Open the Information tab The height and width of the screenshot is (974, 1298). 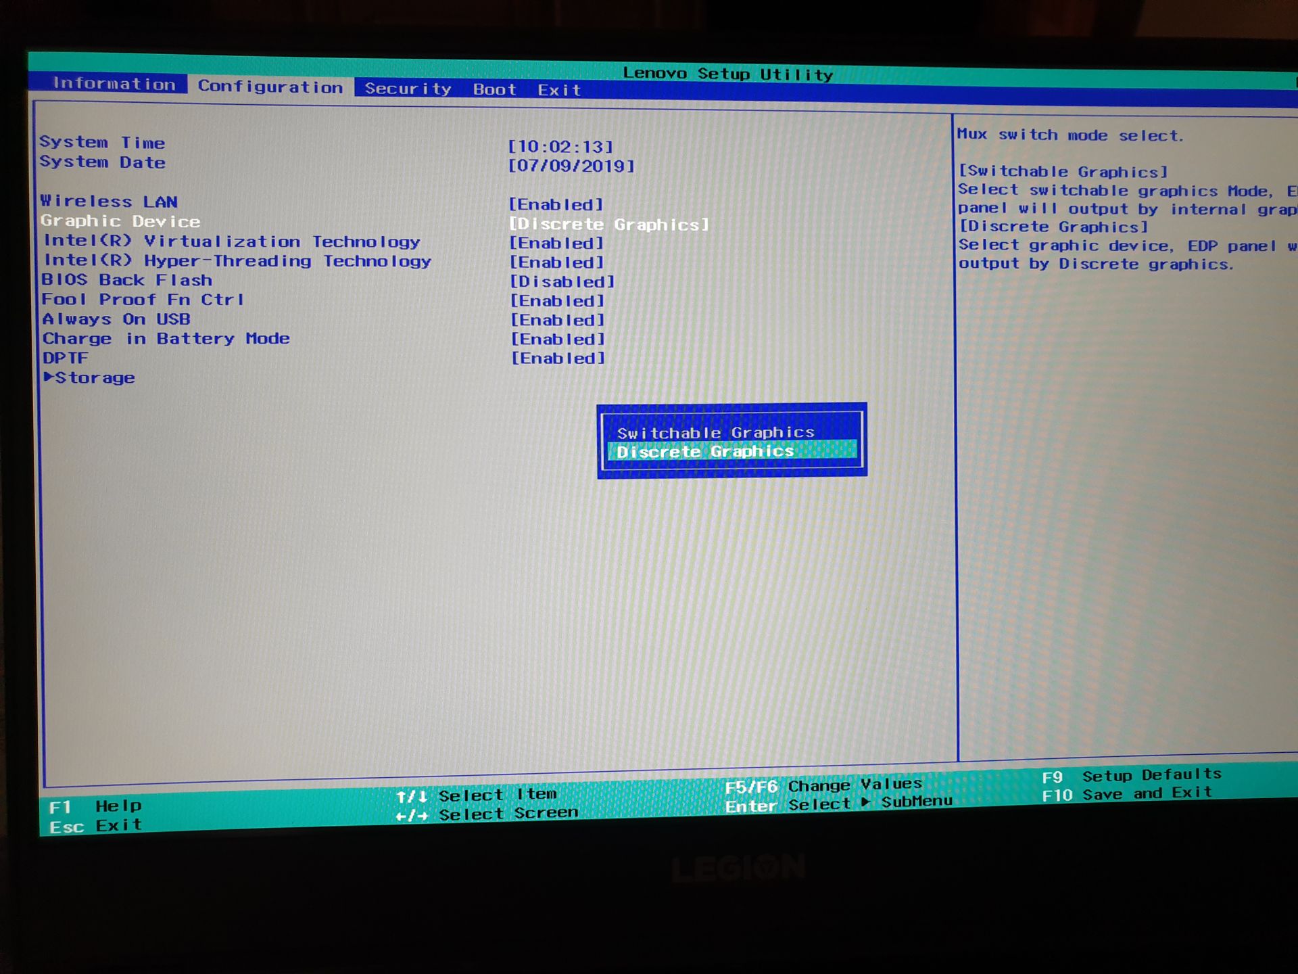pos(114,84)
